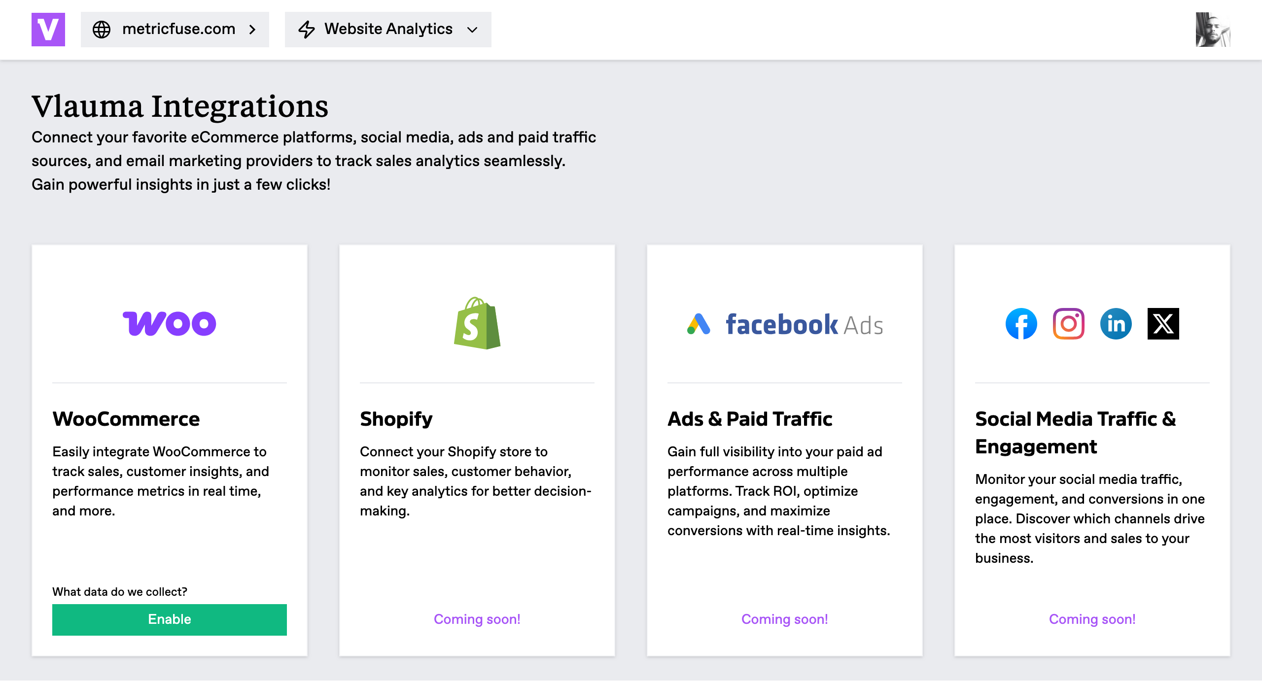The image size is (1262, 681).
Task: Click the black X social icon
Action: click(1163, 324)
